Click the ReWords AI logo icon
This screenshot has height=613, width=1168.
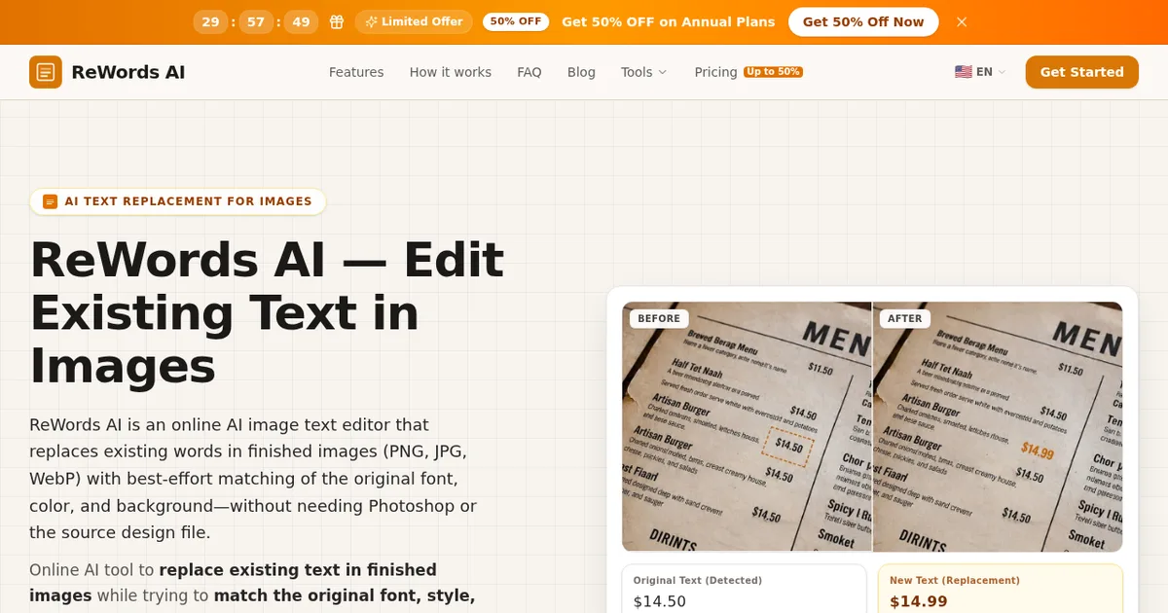point(46,72)
